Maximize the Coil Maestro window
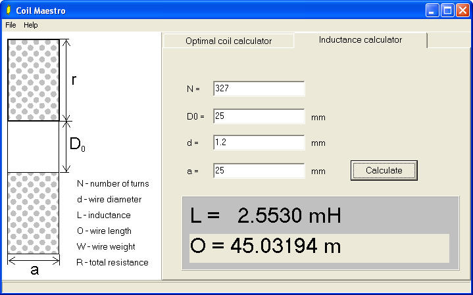 click(x=447, y=11)
